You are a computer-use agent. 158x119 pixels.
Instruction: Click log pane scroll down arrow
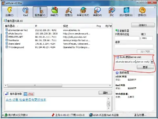(x=108, y=108)
